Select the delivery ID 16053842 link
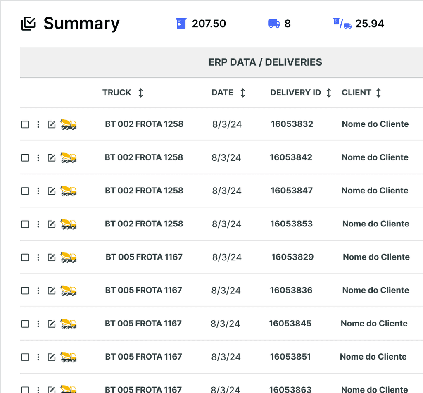Image resolution: width=423 pixels, height=393 pixels. click(291, 157)
